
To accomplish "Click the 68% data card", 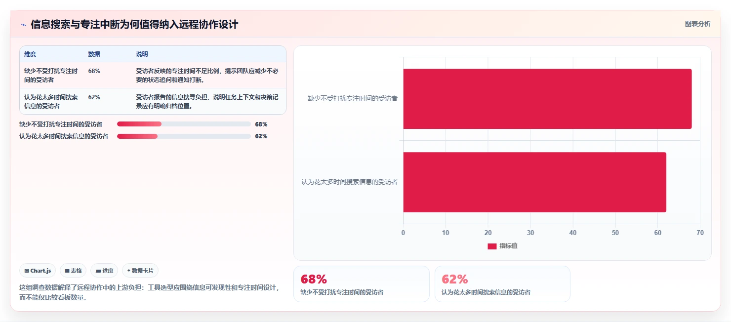I will coord(362,284).
